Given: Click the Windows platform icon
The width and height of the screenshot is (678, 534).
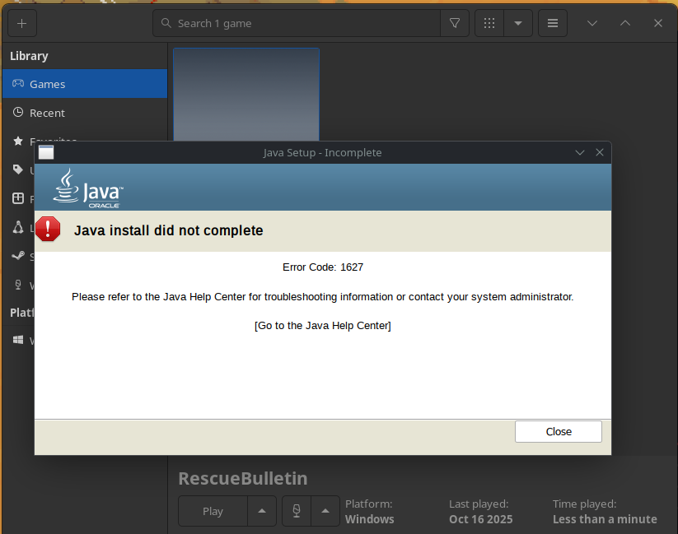Looking at the screenshot, I should pos(18,340).
